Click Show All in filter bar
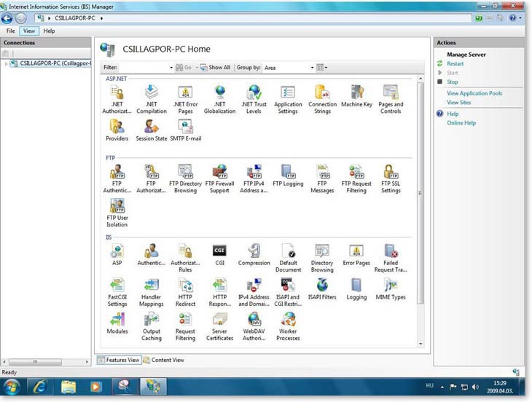The height and width of the screenshot is (402, 532). [x=216, y=68]
